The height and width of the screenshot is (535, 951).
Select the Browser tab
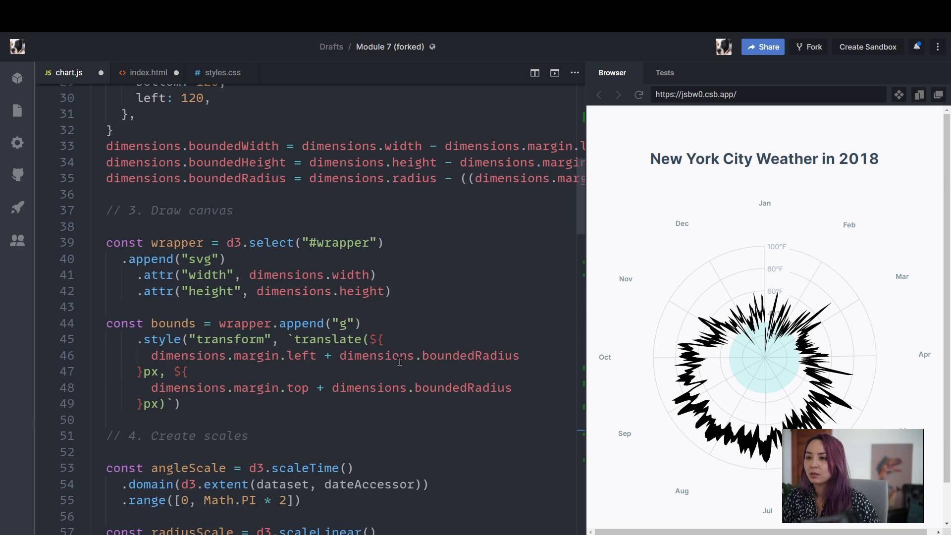click(x=611, y=72)
